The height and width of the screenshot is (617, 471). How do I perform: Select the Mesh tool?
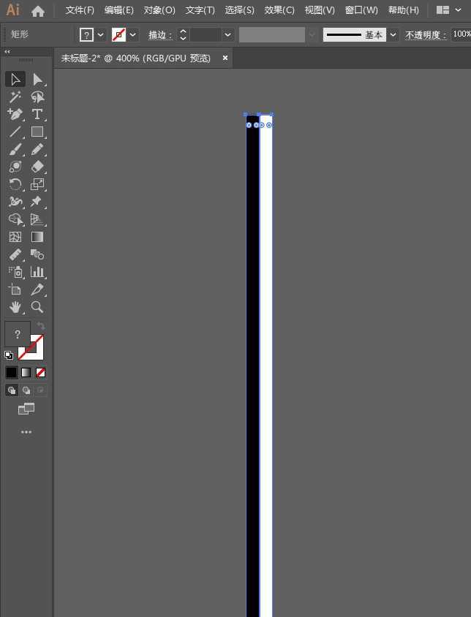click(x=15, y=236)
